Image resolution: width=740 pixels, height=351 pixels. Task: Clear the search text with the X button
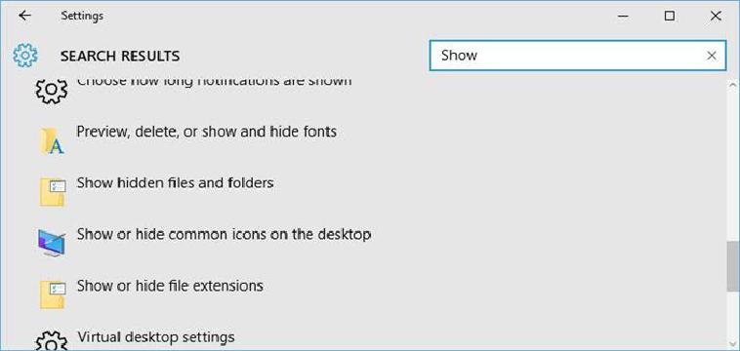tap(712, 56)
